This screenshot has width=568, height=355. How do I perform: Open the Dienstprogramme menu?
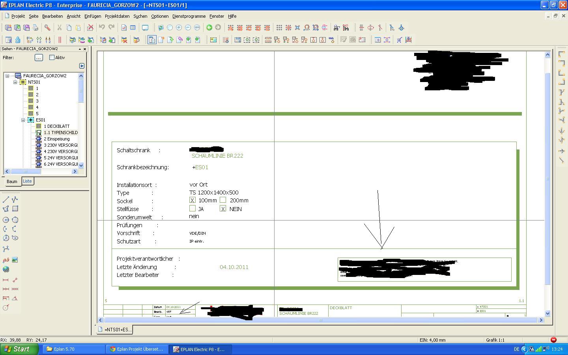pyautogui.click(x=189, y=16)
